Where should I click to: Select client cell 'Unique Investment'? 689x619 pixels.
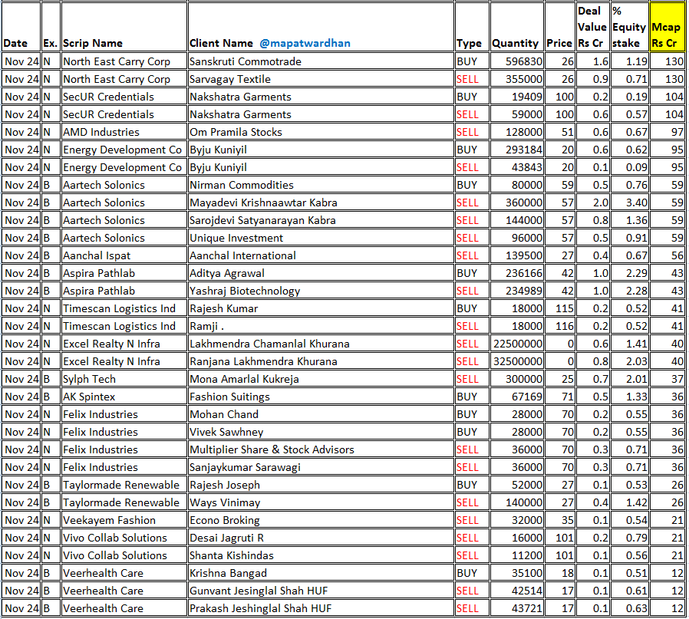pyautogui.click(x=321, y=238)
